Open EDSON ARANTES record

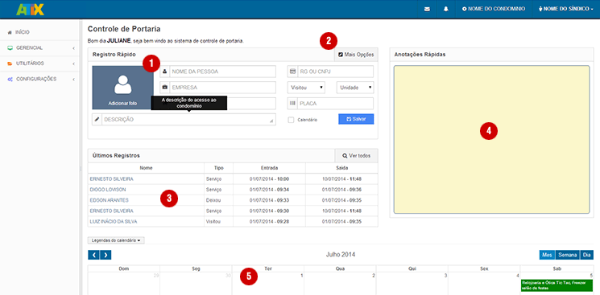[109, 200]
